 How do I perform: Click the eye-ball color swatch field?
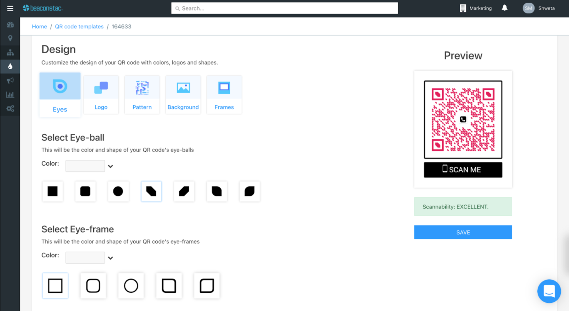[85, 166]
